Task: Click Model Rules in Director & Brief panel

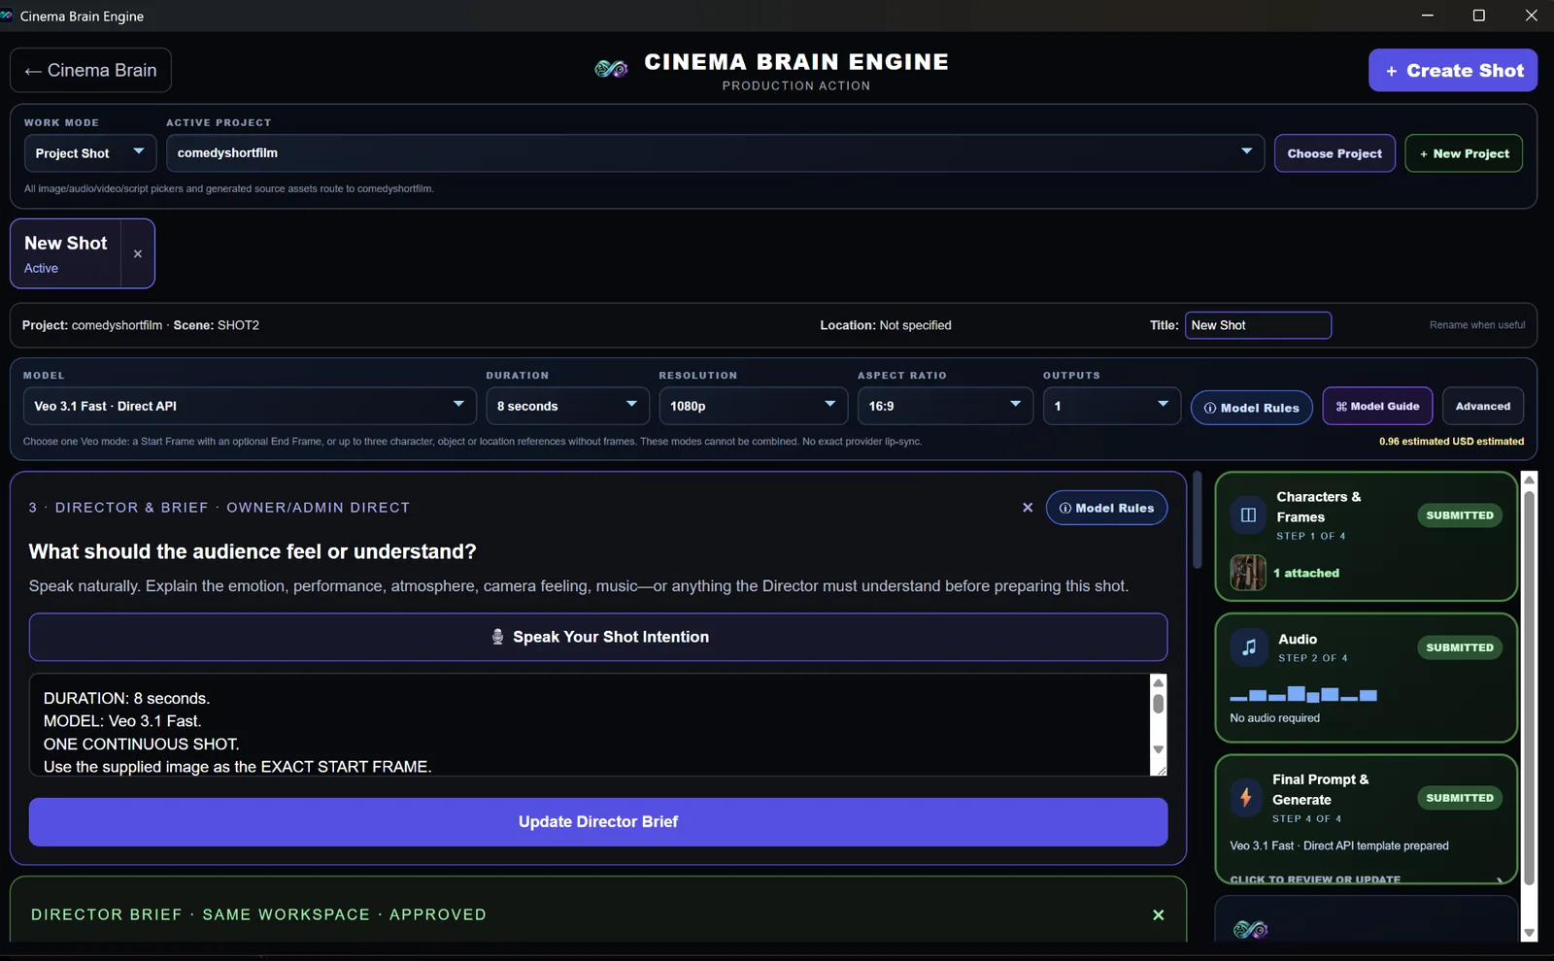Action: click(x=1106, y=508)
